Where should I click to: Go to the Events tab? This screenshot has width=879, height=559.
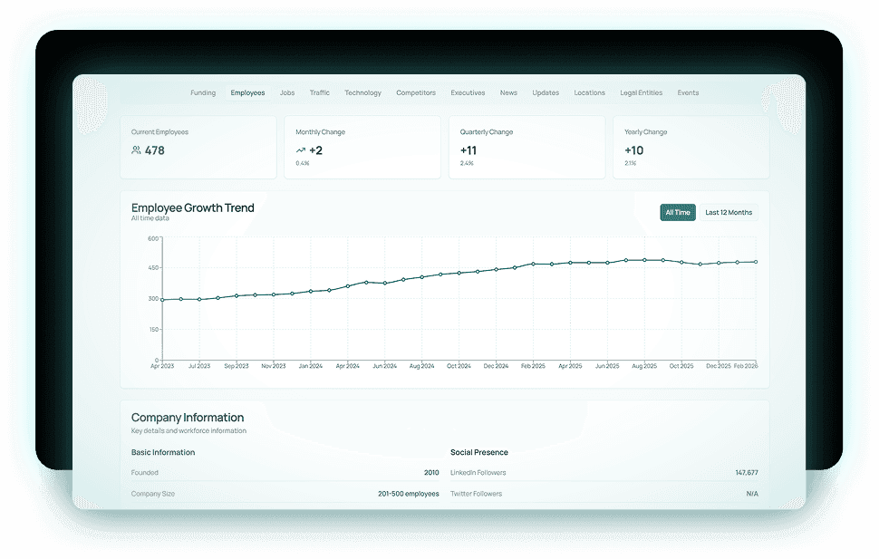point(688,92)
